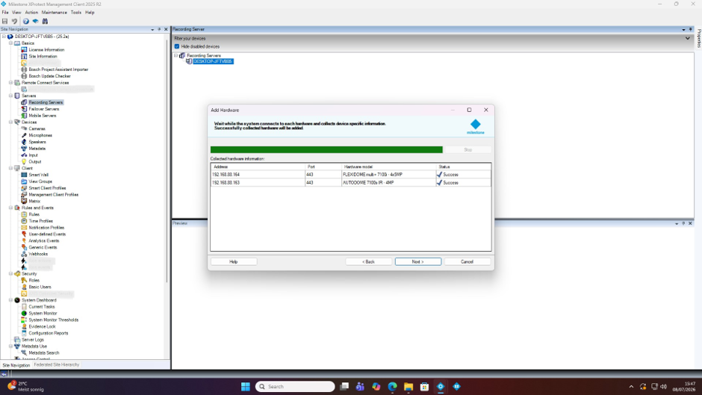
Task: Click the User-defined Events icon
Action: (x=24, y=234)
